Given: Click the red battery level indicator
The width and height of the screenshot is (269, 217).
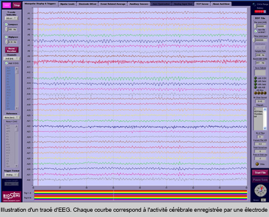Looking at the screenshot, I should (260, 12).
